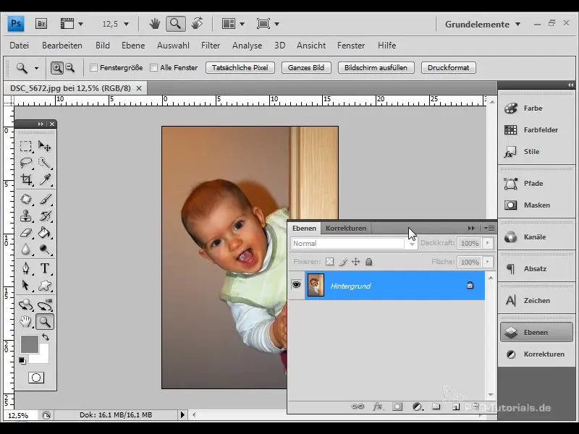Select the 3D Rotate tool
This screenshot has height=434, width=579.
(25, 305)
